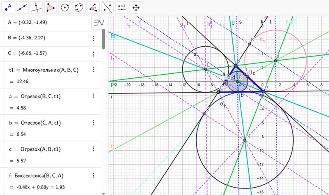Select the Ellipse conic tool

(79, 7)
